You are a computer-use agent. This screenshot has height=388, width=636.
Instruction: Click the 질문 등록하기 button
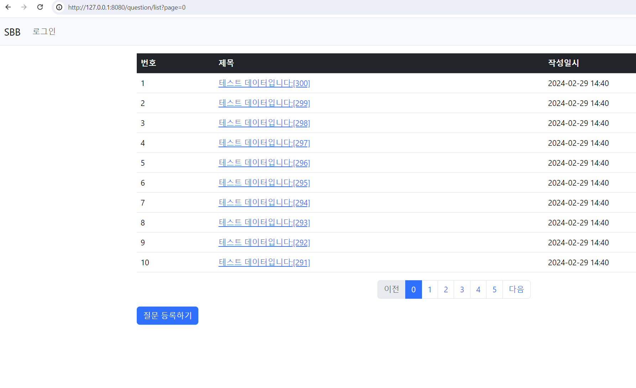pos(167,315)
